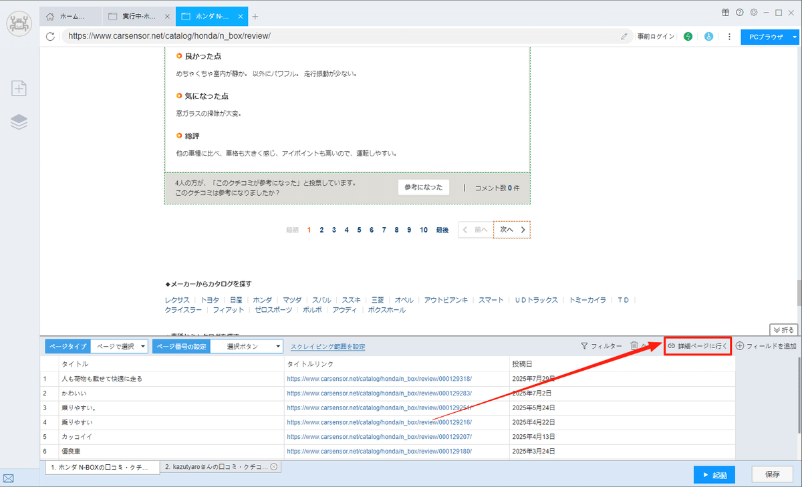Screen dimensions: 802x487
Task: Click the trash delete icon in data toolbar
Action: [634, 346]
